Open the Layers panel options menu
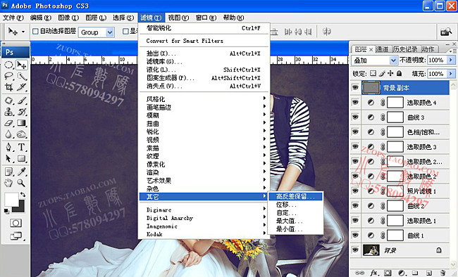The width and height of the screenshot is (458, 277). pos(454,51)
